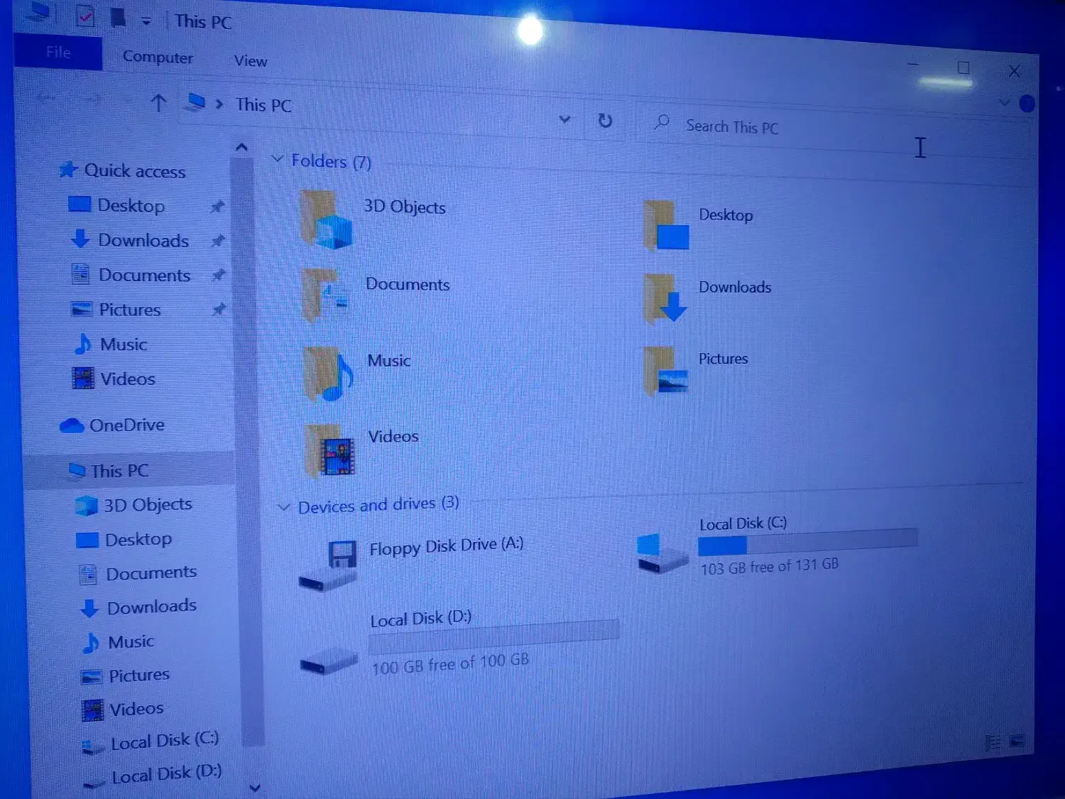Select the Documents folder icon in Folders group
Image resolution: width=1065 pixels, height=799 pixels.
point(325,295)
